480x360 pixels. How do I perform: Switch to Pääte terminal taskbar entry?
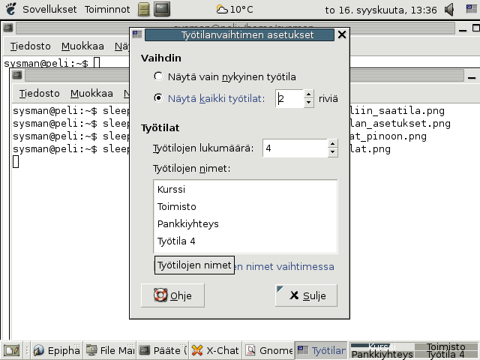click(163, 350)
